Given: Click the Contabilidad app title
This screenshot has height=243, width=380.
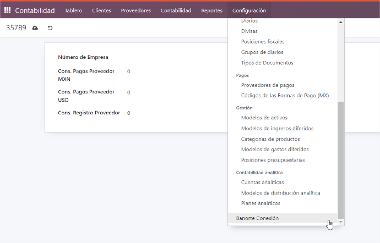Looking at the screenshot, I should pos(35,10).
